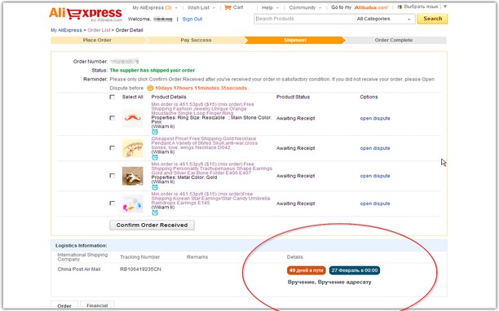This screenshot has width=499, height=311.
Task: Click in the Search Products field
Action: coord(305,19)
